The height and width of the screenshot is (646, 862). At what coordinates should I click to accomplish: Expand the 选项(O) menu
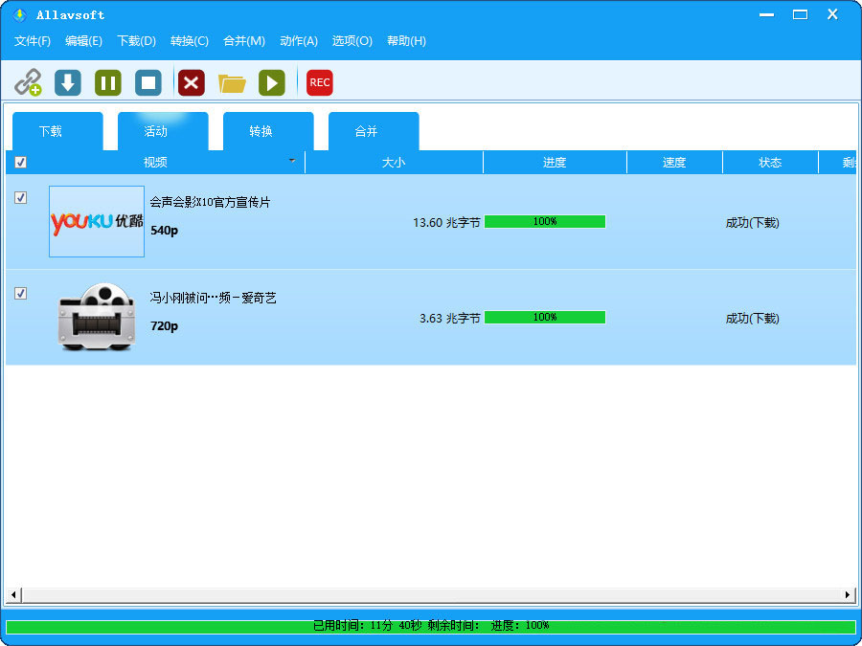coord(352,41)
